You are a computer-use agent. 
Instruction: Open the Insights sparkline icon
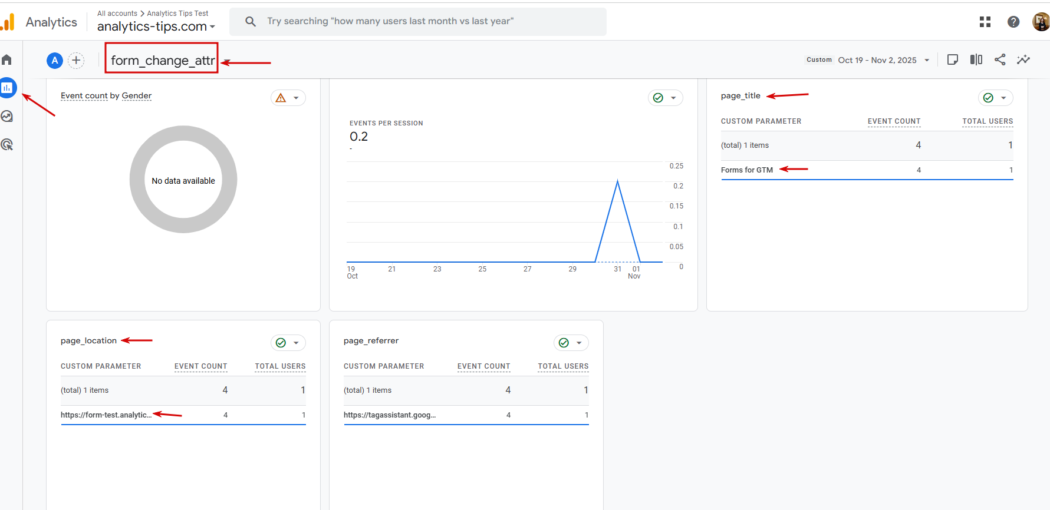tap(1023, 59)
